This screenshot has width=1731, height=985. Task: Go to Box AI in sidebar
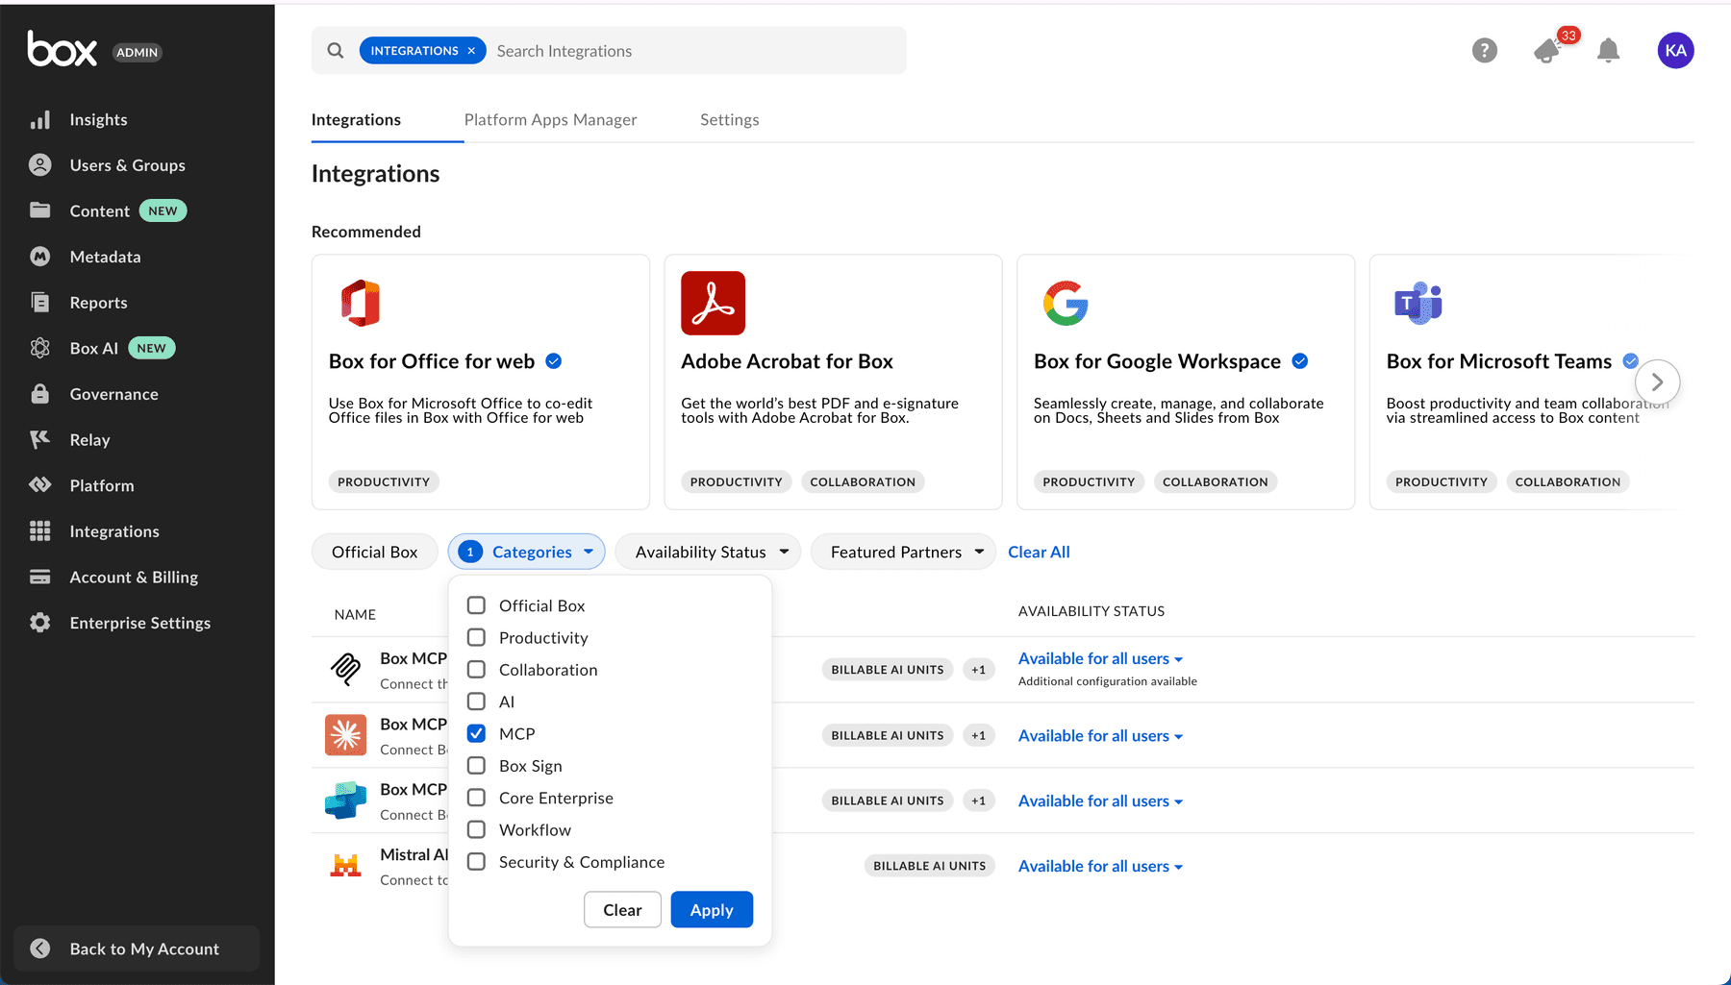tap(93, 348)
